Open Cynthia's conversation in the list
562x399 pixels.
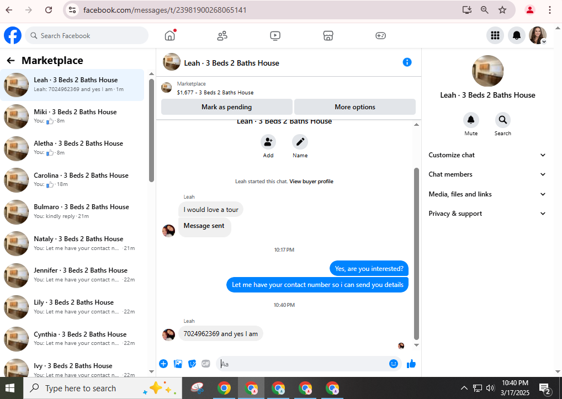(x=72, y=339)
